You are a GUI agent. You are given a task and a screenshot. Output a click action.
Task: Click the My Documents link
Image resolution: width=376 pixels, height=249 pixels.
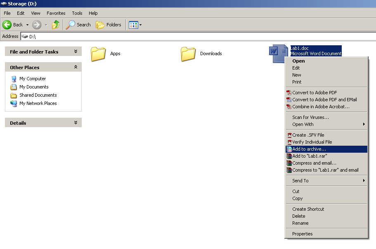(x=34, y=87)
